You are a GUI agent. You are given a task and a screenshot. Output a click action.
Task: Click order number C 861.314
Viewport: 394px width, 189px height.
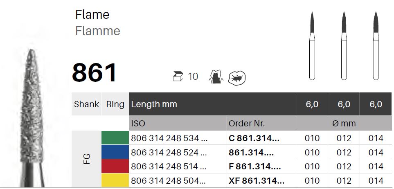[x=254, y=138]
